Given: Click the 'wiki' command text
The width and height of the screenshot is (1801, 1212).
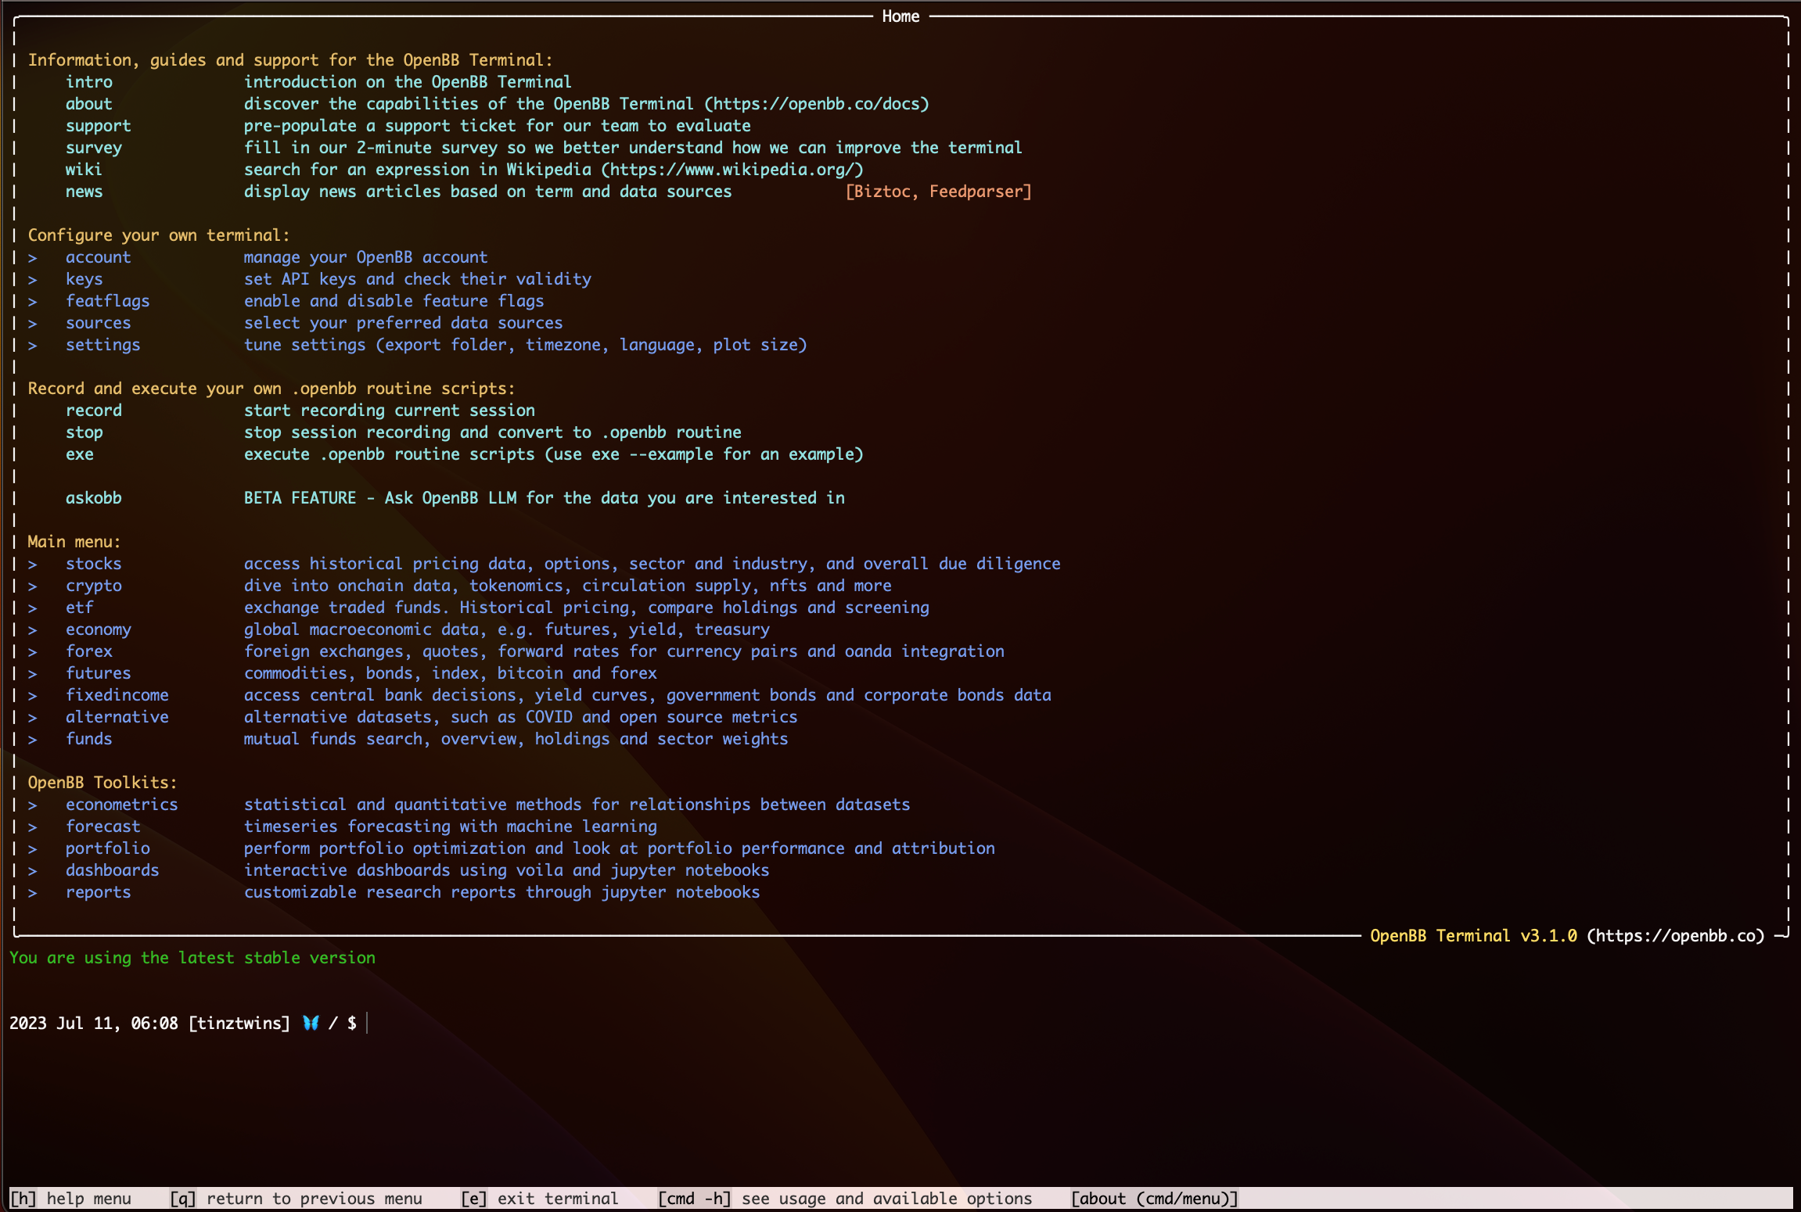Looking at the screenshot, I should point(84,170).
